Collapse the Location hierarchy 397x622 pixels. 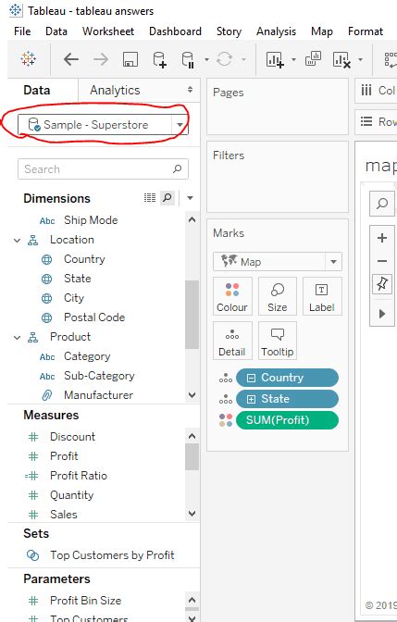point(17,240)
